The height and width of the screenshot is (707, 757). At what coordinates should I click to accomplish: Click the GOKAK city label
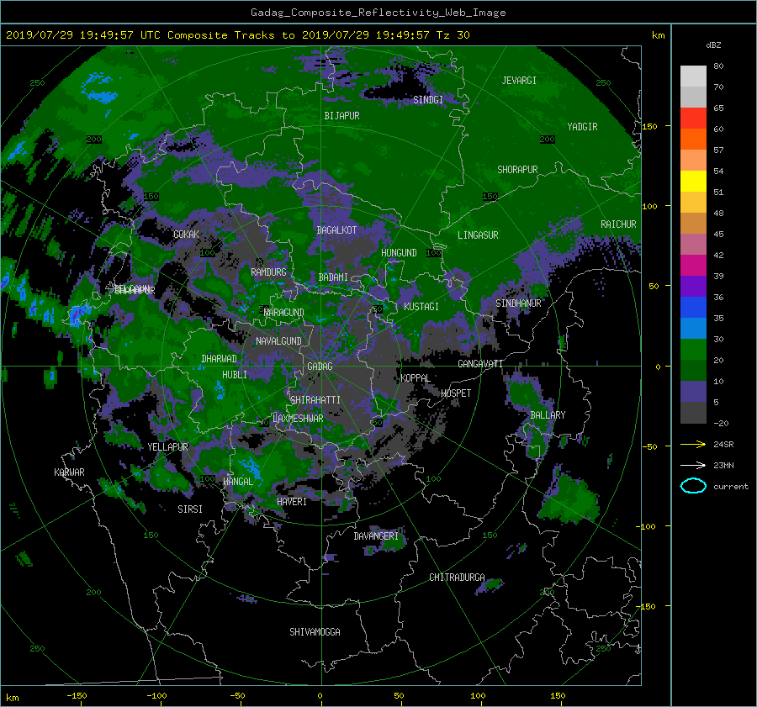pyautogui.click(x=186, y=235)
